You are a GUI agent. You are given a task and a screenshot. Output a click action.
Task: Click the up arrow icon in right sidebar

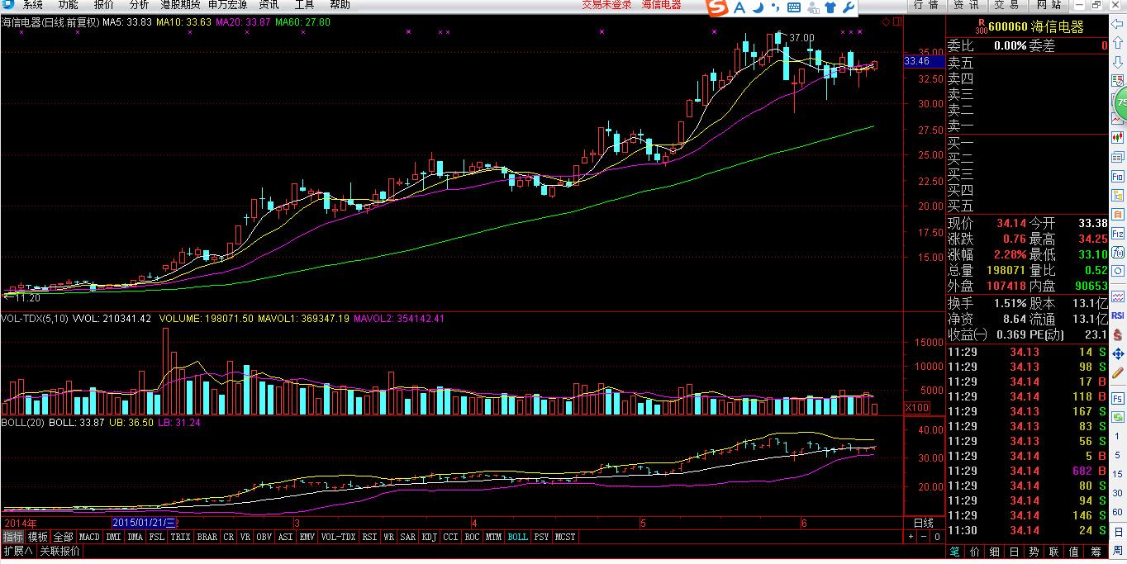pyautogui.click(x=1117, y=44)
